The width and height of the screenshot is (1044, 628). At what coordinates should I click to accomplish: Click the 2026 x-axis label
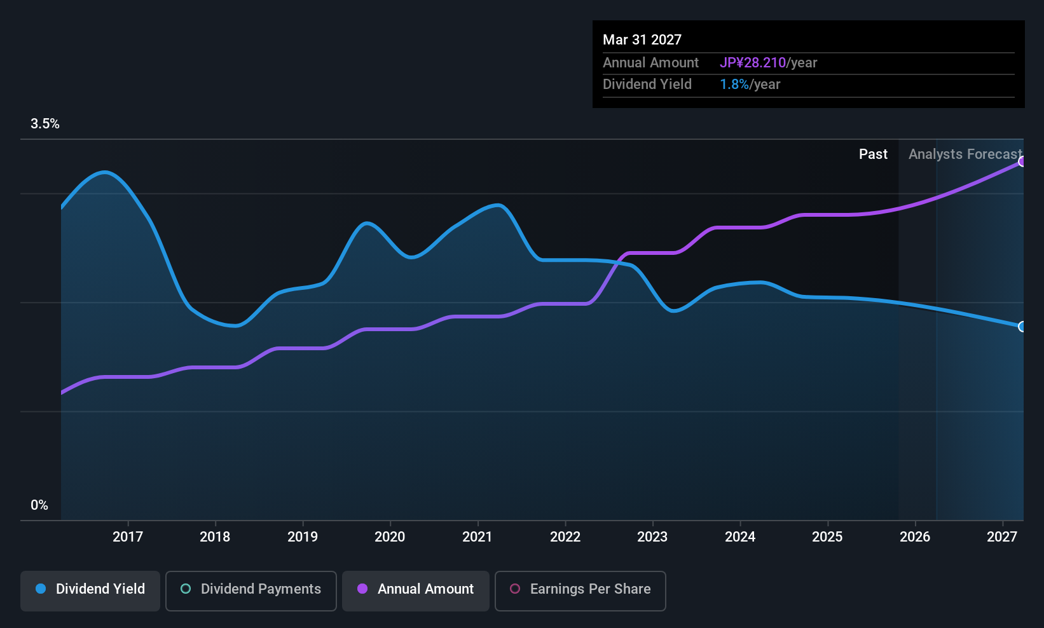pyautogui.click(x=915, y=537)
